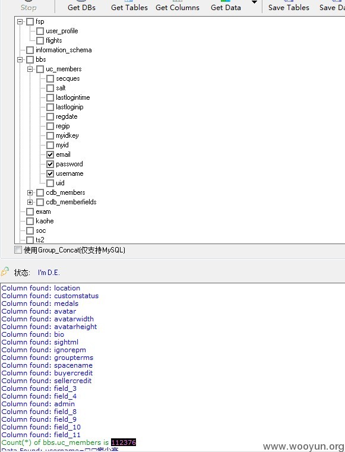Check the exam database checkbox

point(30,211)
